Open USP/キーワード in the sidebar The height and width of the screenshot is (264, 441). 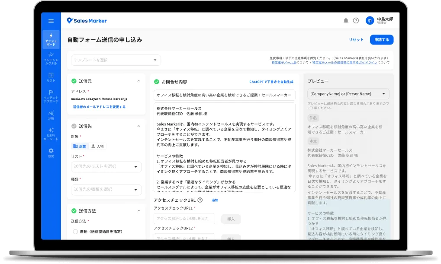(51, 134)
